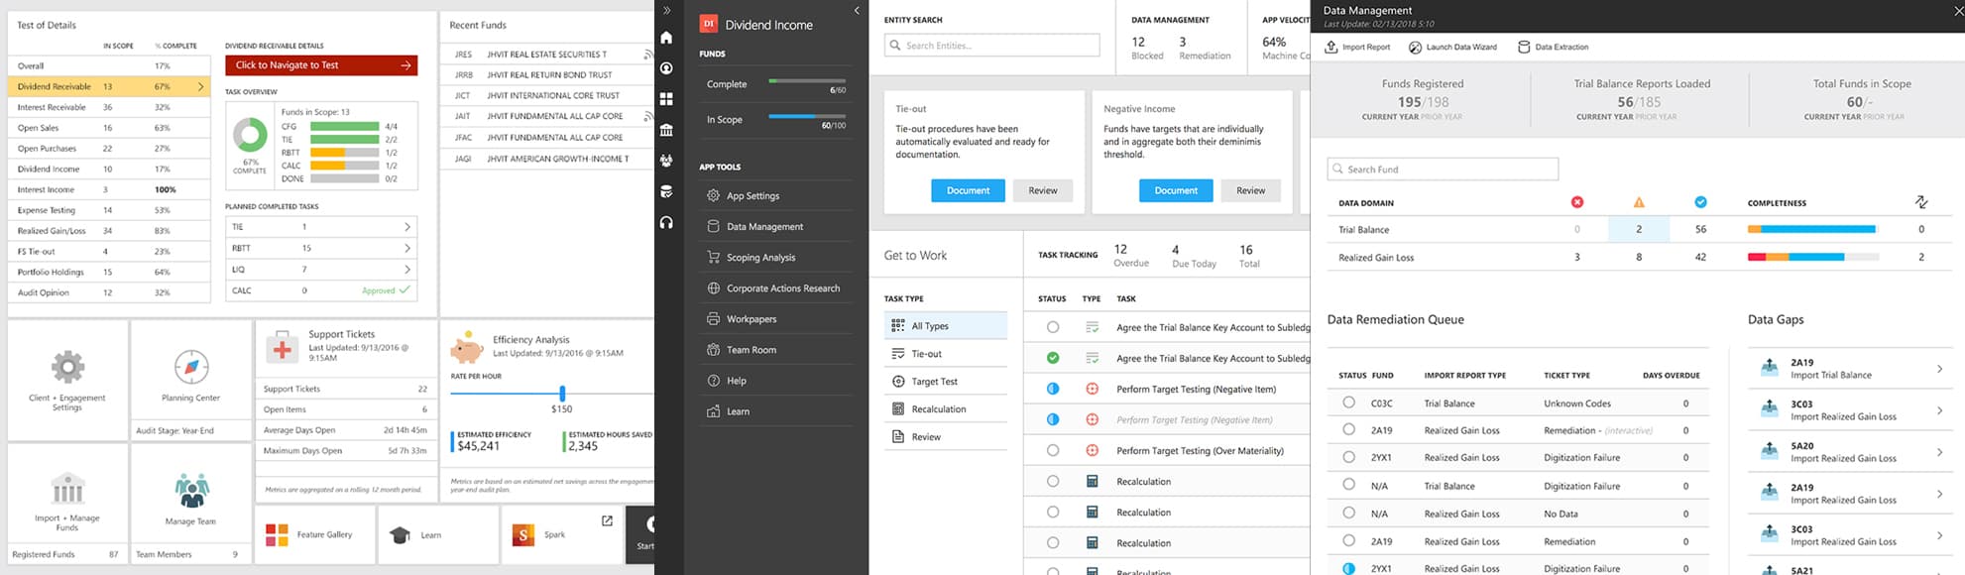
Task: Click the red error column header icon
Action: [x=1577, y=202]
